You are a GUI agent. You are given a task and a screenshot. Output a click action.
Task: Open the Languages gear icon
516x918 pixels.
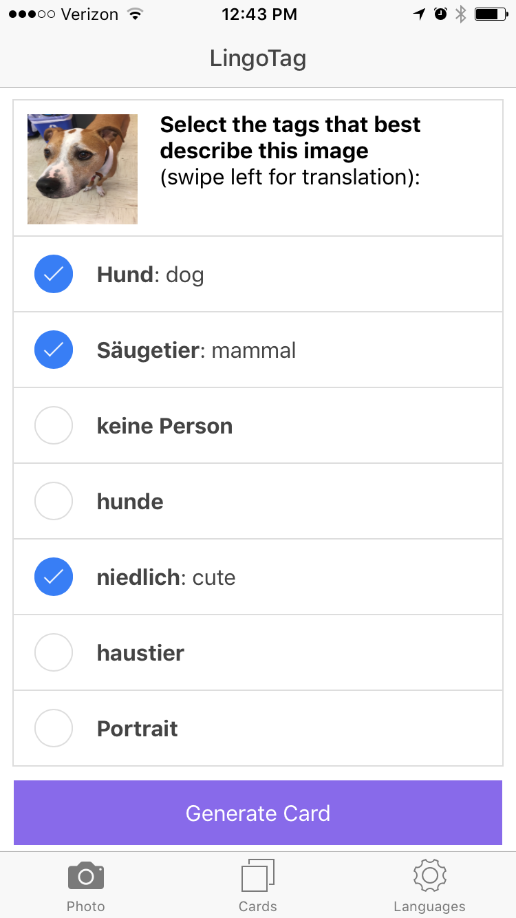430,875
